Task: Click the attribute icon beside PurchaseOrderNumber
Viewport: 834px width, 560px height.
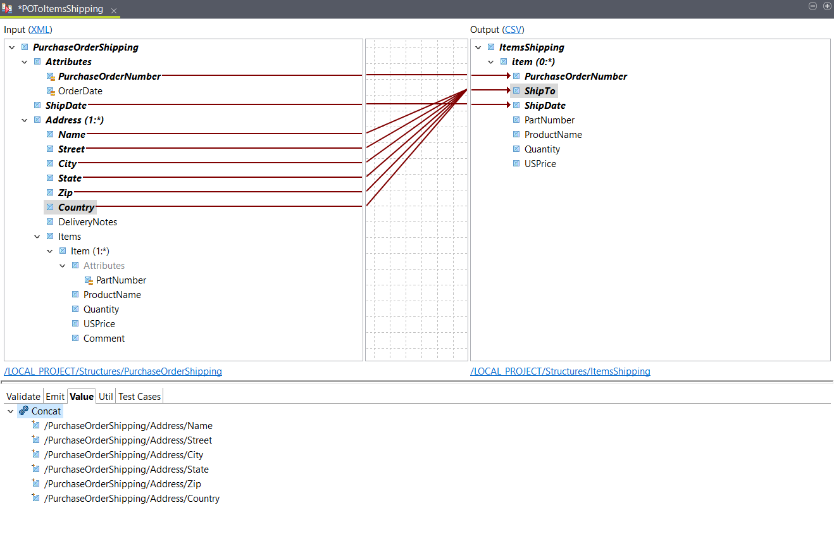Action: [x=51, y=76]
